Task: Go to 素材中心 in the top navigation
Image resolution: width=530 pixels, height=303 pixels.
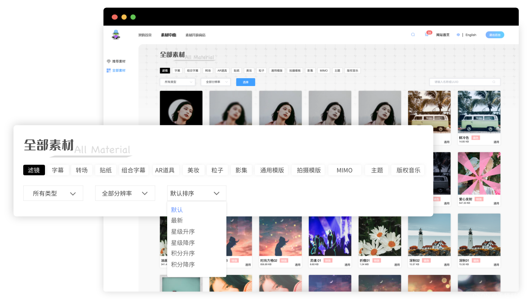Action: (169, 35)
